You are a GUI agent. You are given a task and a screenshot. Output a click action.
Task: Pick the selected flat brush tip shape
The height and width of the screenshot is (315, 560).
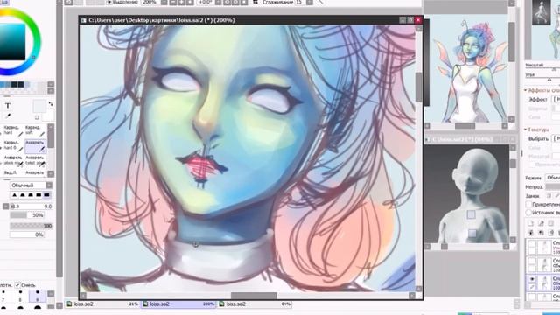(x=46, y=195)
